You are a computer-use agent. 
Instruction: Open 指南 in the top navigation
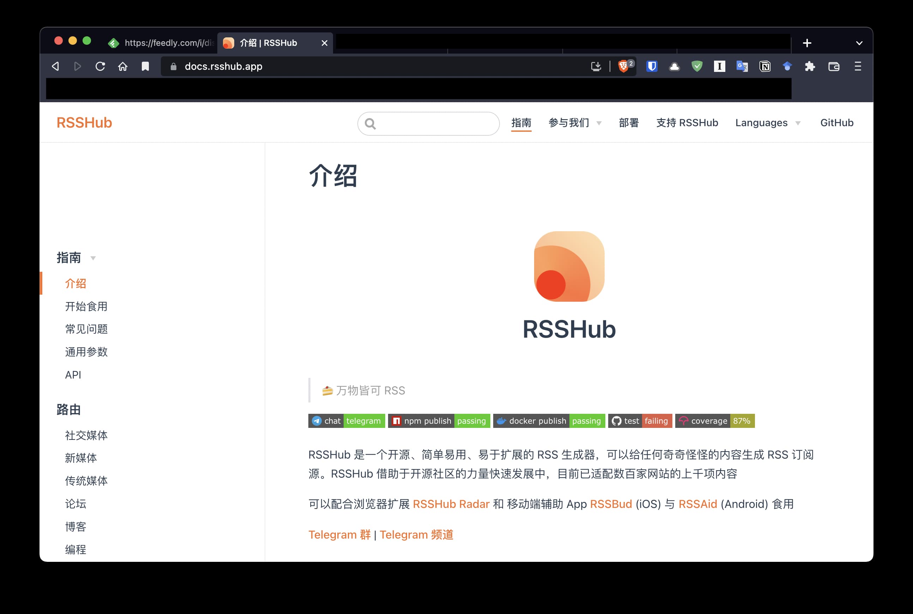(521, 123)
